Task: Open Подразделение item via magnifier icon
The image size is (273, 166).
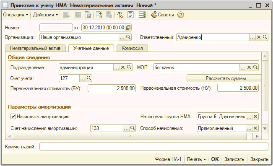Action: pyautogui.click(x=129, y=67)
